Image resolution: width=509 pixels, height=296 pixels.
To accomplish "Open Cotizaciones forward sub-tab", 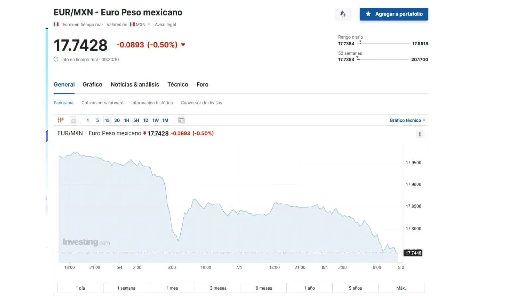I will (x=102, y=103).
